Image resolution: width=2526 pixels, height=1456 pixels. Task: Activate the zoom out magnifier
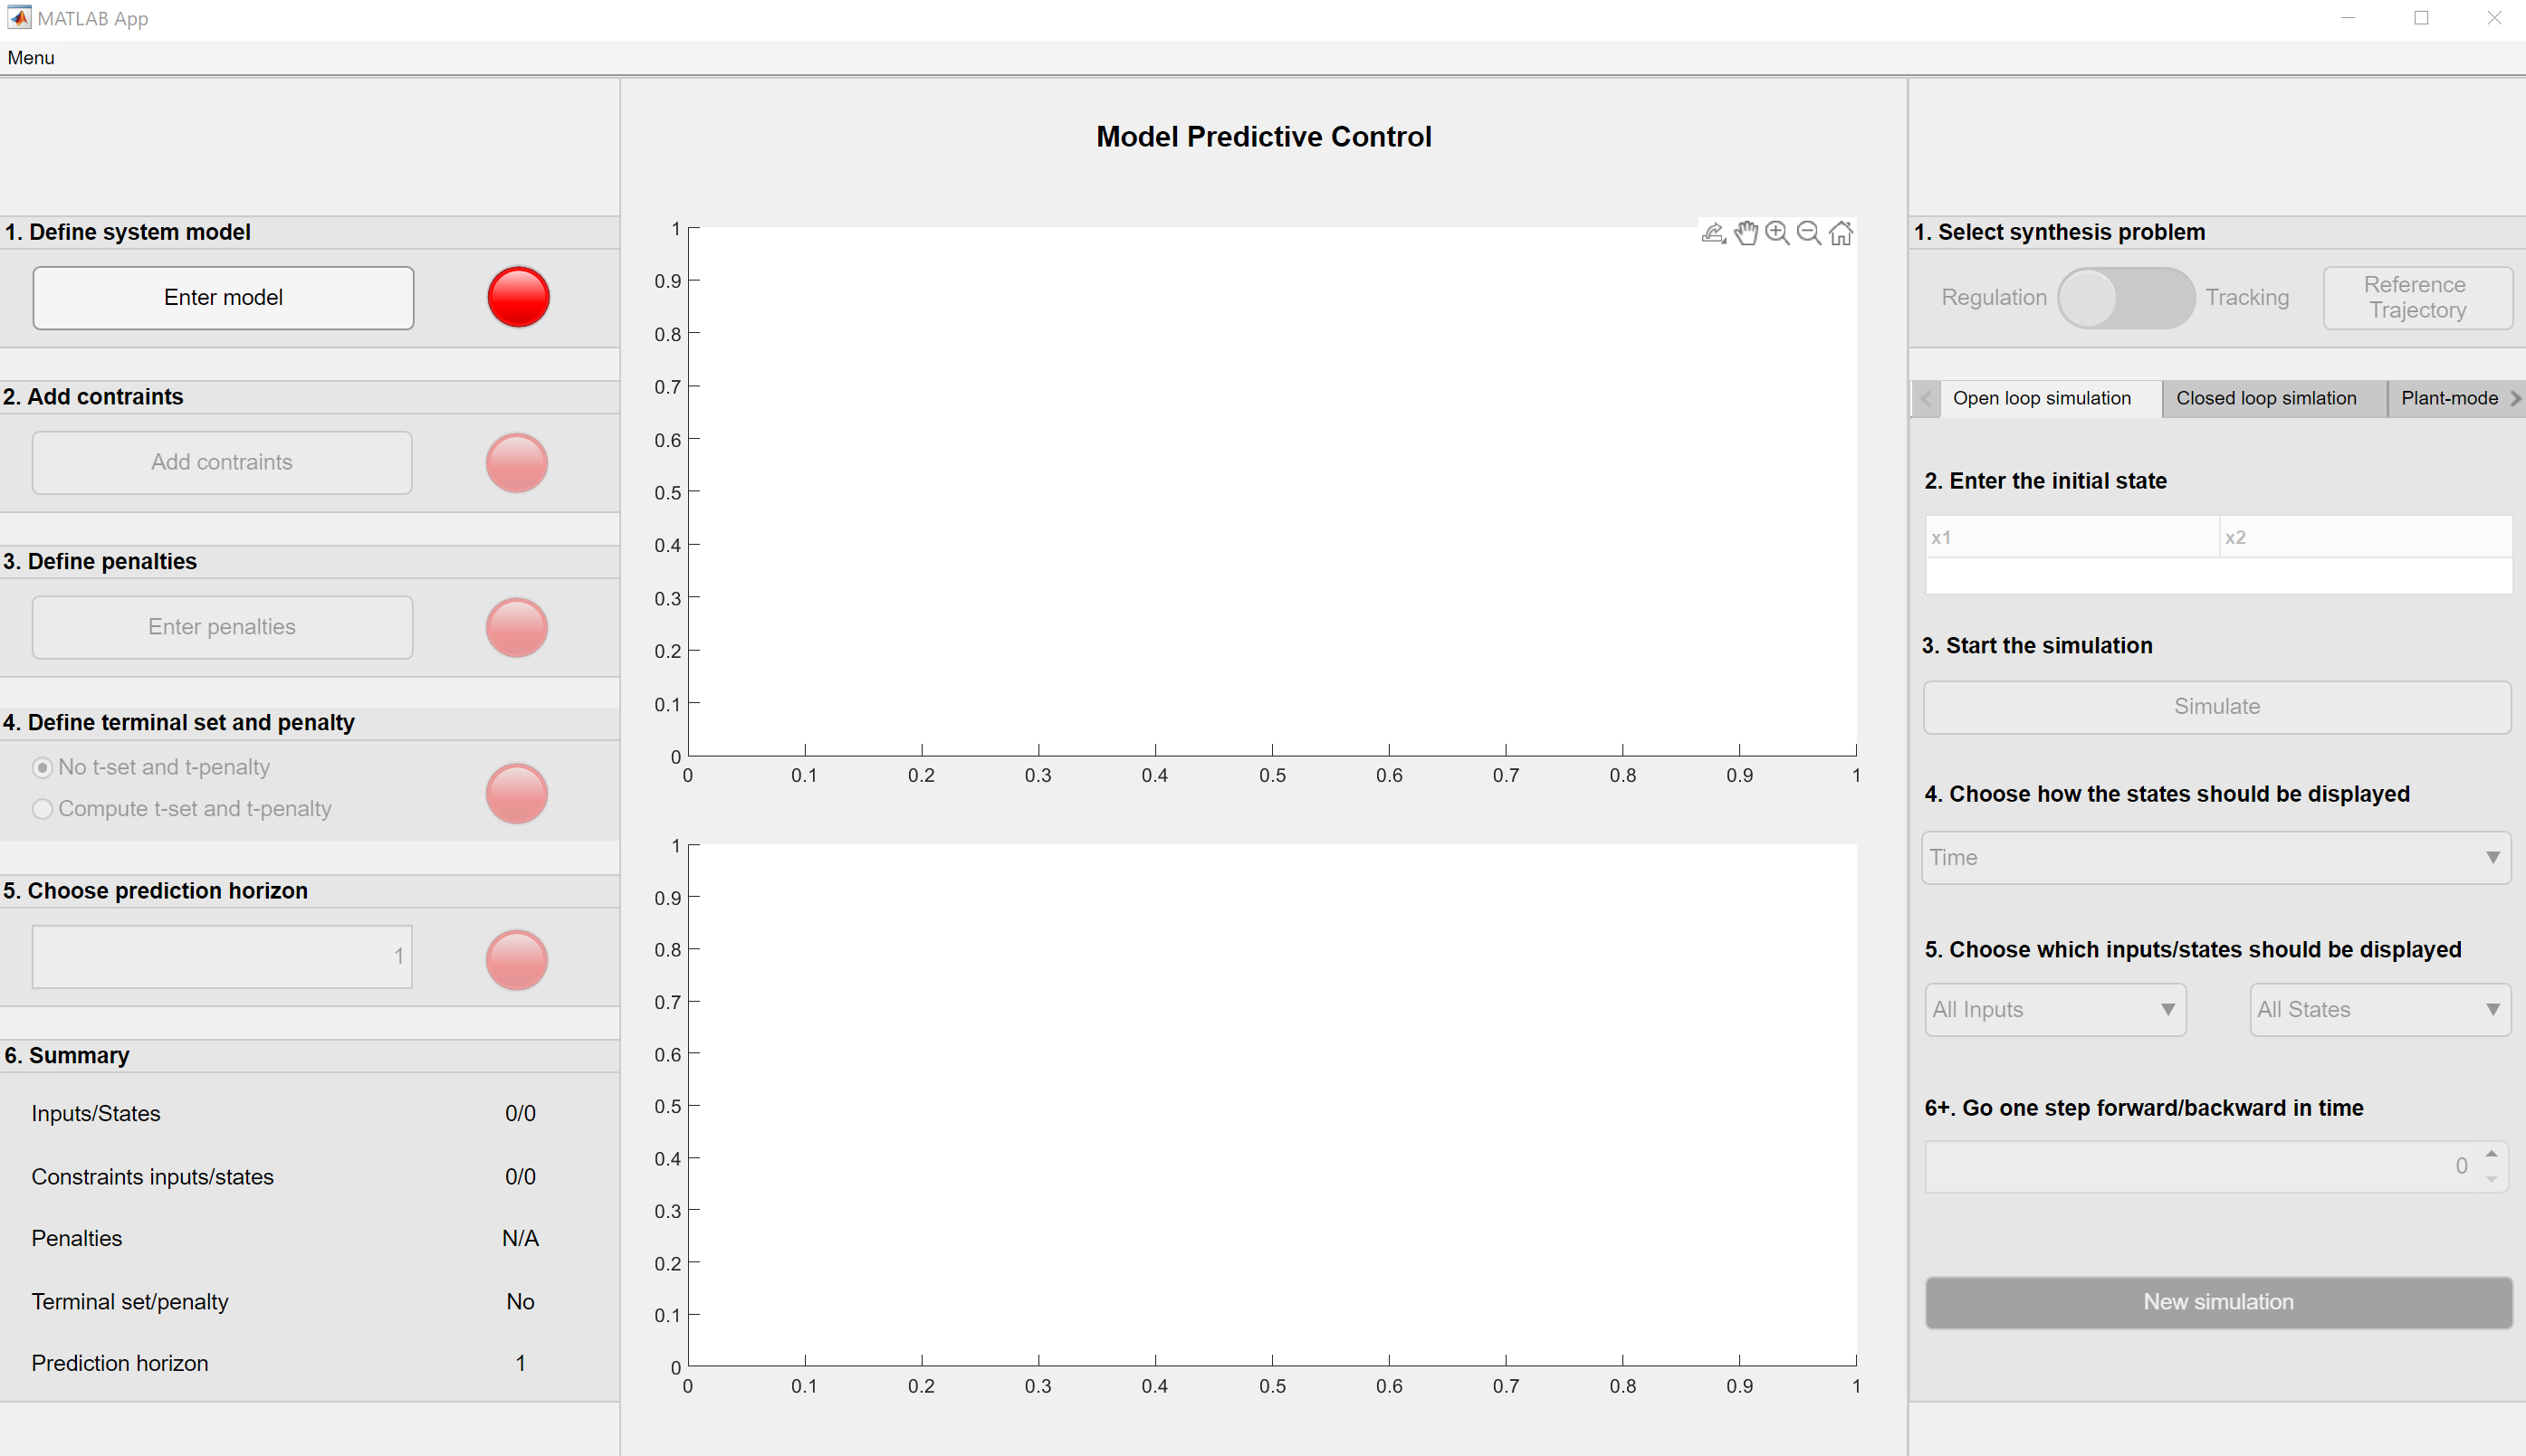(x=1809, y=233)
